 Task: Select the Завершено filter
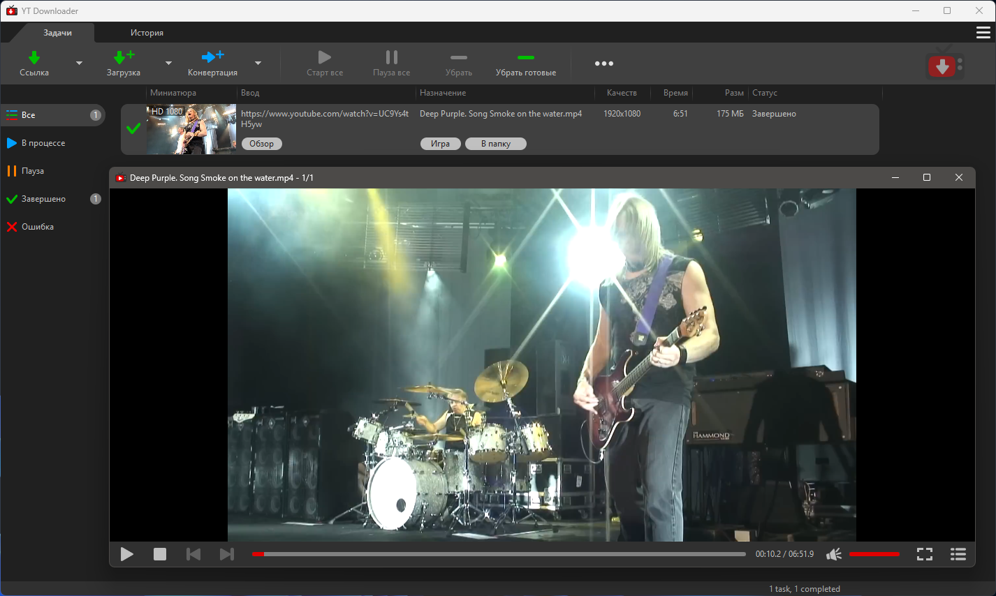[x=52, y=199]
